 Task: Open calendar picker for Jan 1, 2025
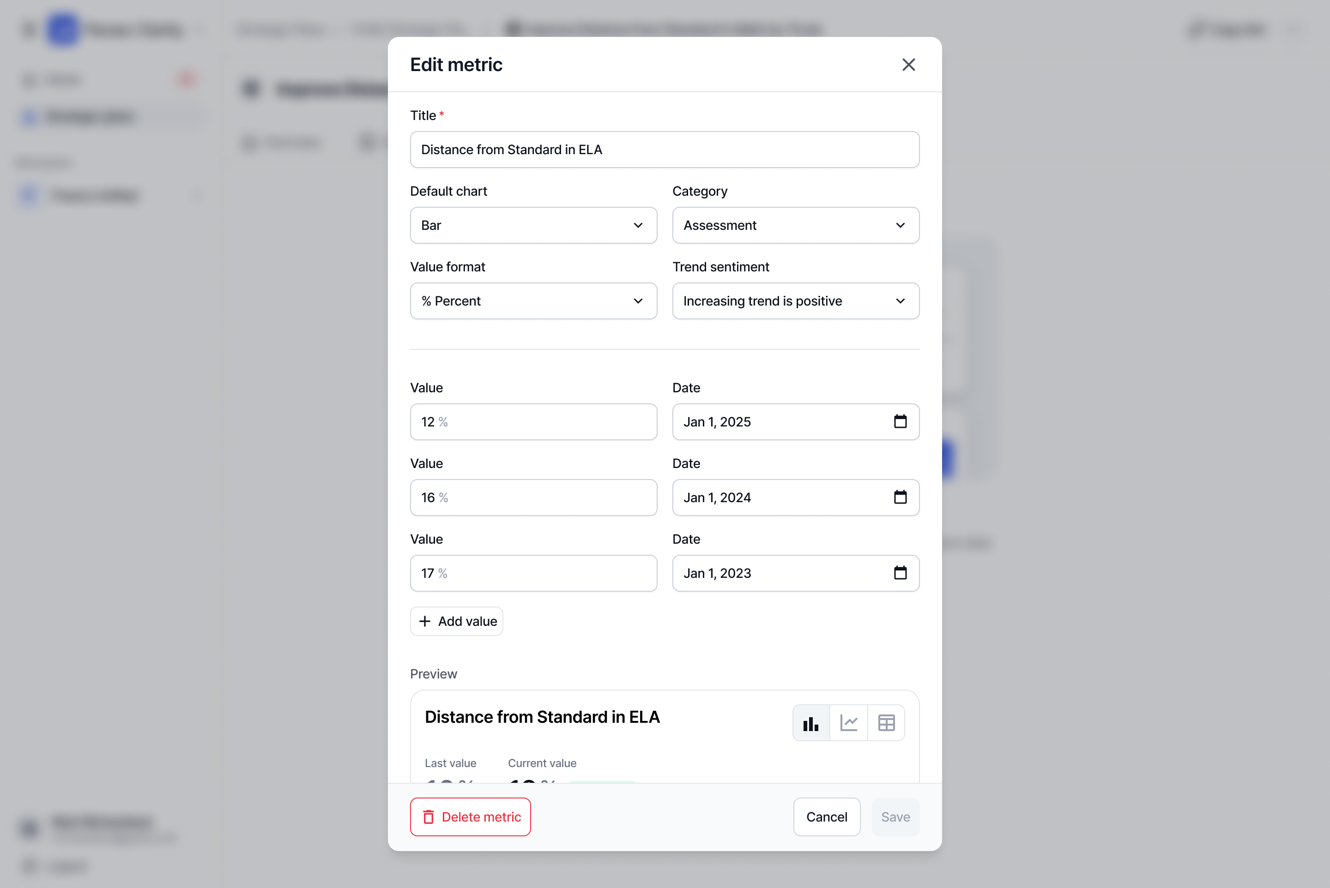click(900, 421)
